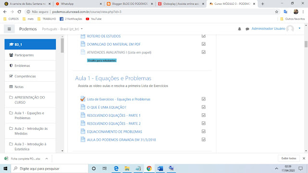Screen dimensions: 308x173
Task: Click the Podemos site name link
Action: (28, 29)
